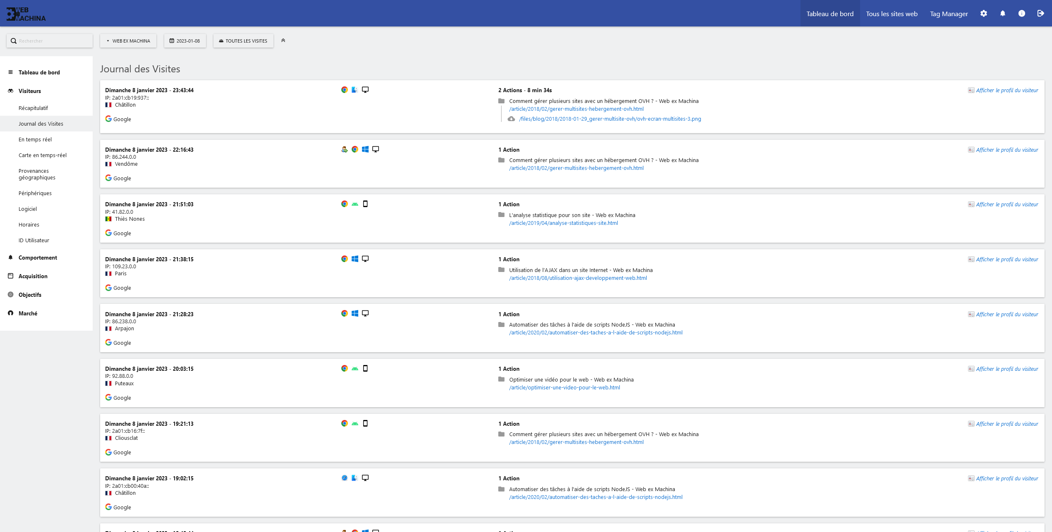Click Windows icon of 21:28:23 visit
Screen dimensions: 1052x532
pyautogui.click(x=355, y=313)
